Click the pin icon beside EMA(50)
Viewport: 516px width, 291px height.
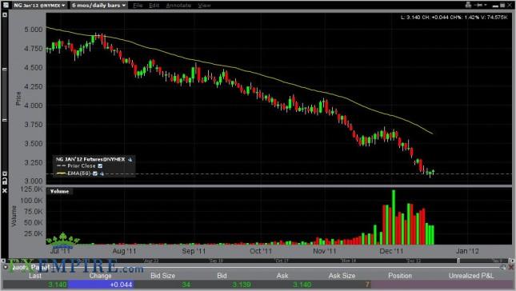click(102, 173)
